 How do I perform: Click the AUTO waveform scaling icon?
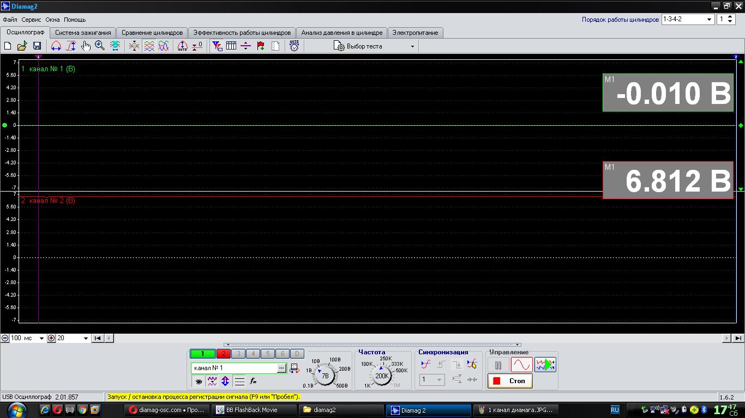pyautogui.click(x=183, y=46)
